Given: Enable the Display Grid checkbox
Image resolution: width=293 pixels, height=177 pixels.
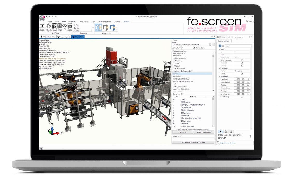Looking at the screenshot, I should (x=173, y=48).
